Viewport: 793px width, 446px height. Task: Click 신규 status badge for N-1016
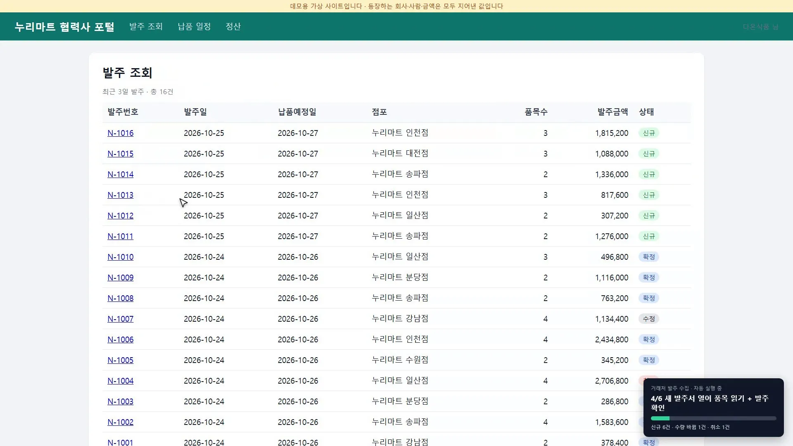coord(649,133)
